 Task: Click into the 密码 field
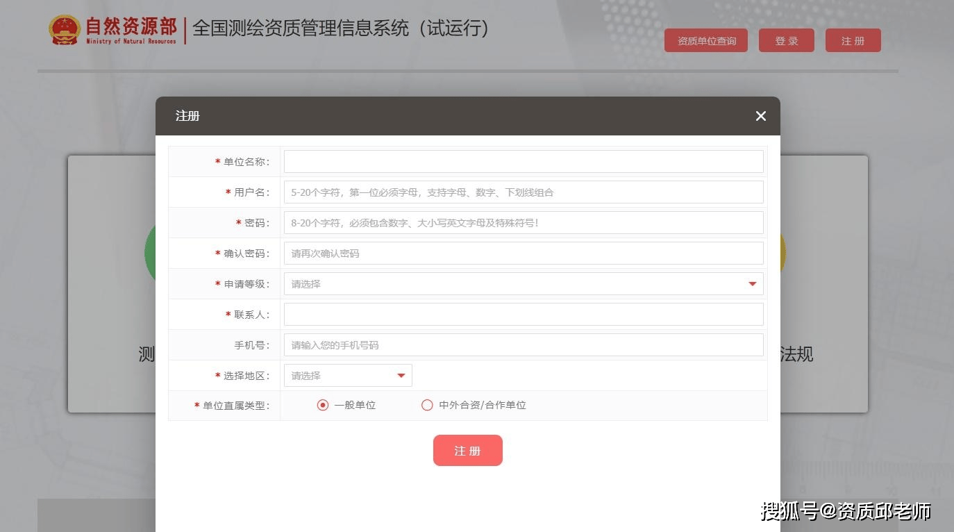tap(524, 223)
